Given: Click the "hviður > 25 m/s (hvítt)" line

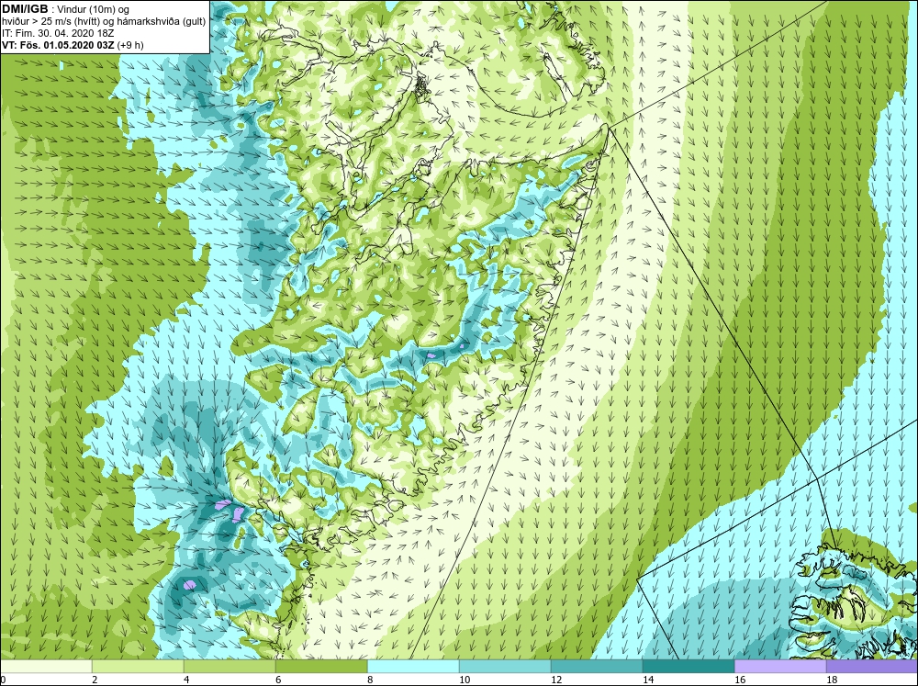Looking at the screenshot, I should (x=51, y=21).
